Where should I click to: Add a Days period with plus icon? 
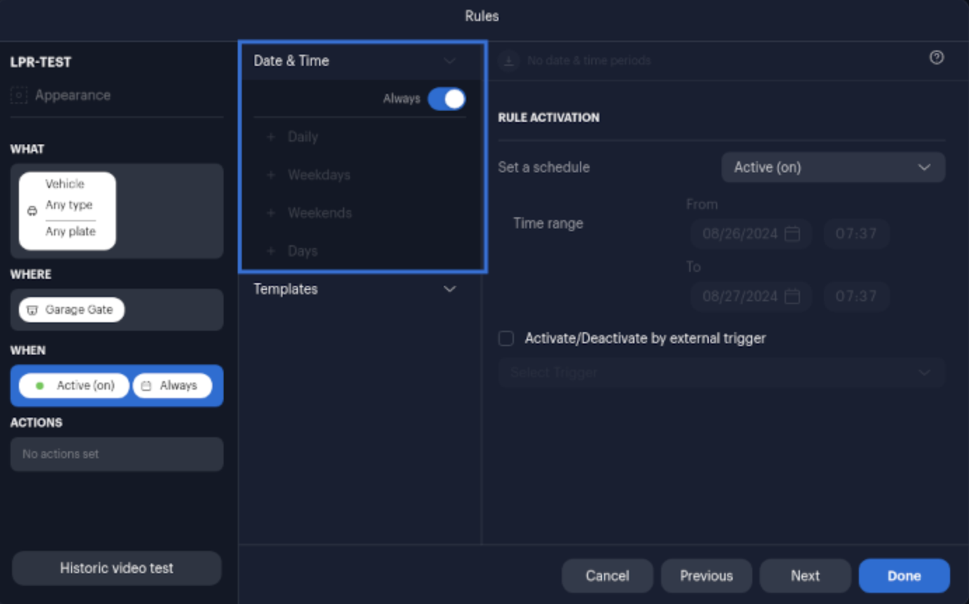point(271,251)
